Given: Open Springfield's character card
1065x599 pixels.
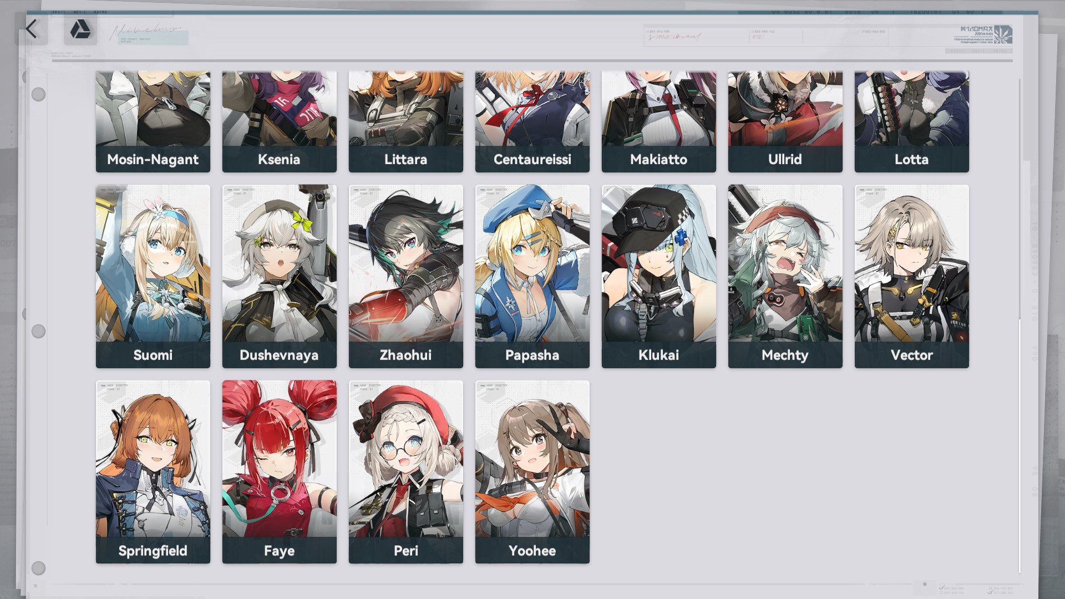Looking at the screenshot, I should pyautogui.click(x=153, y=472).
